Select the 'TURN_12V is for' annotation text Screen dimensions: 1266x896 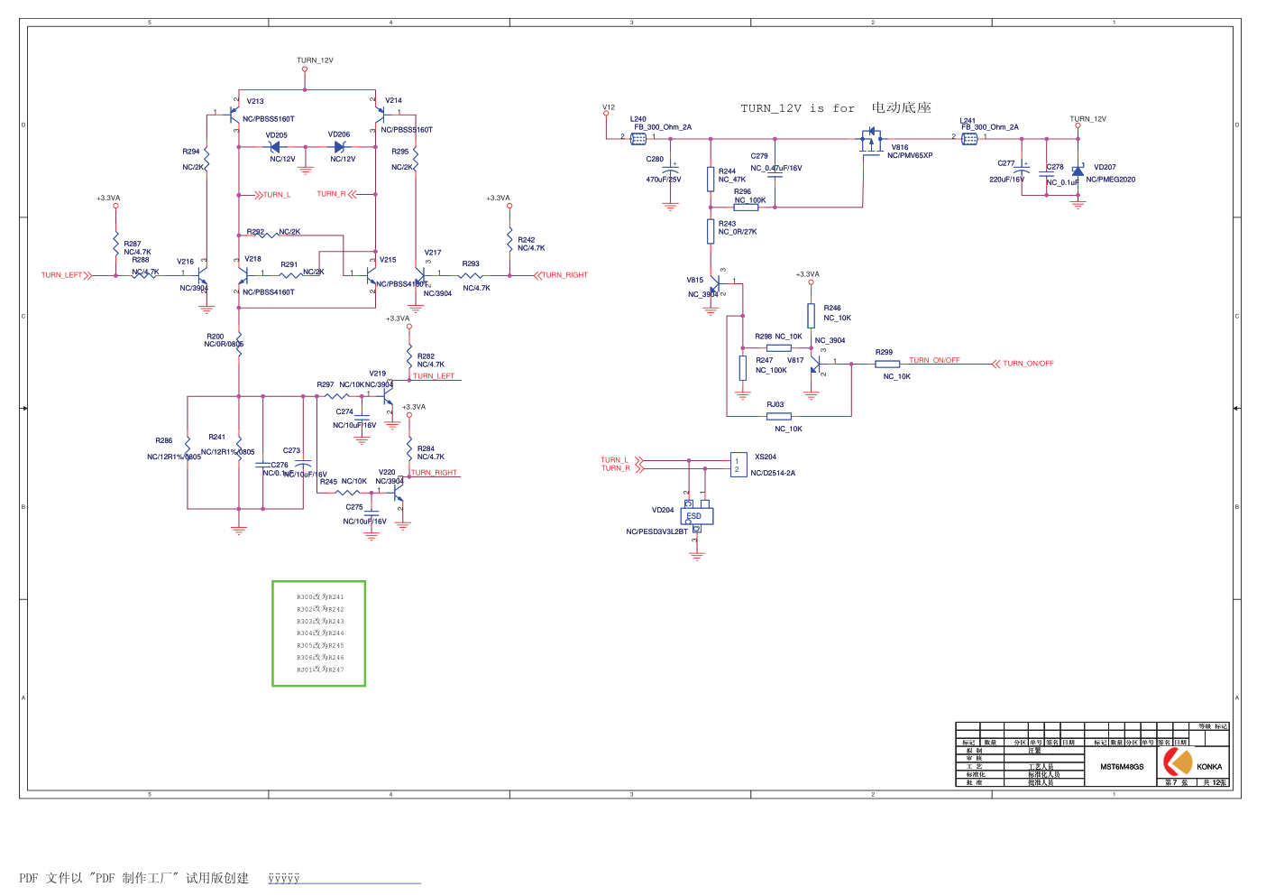click(797, 108)
